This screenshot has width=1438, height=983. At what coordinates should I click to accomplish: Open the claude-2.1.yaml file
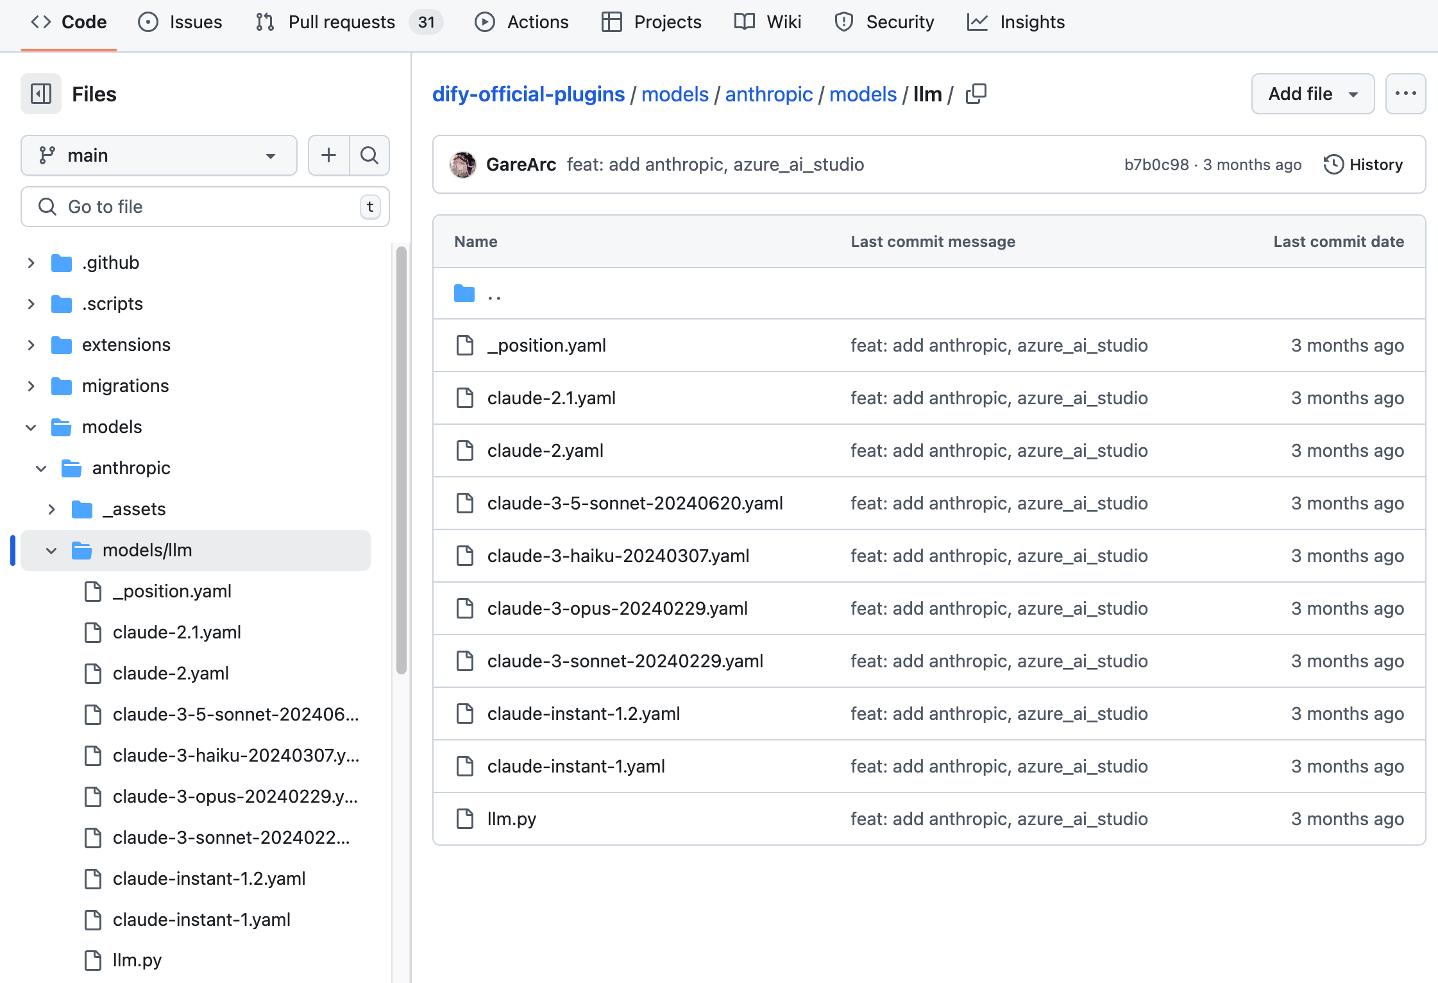coord(550,398)
